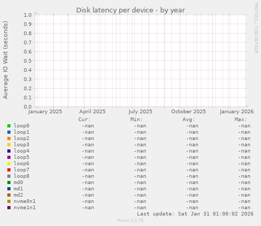Click the loop0 green color swatch
This screenshot has height=226, width=261.
tap(9, 126)
